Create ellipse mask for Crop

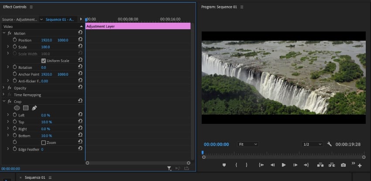[x=17, y=108]
